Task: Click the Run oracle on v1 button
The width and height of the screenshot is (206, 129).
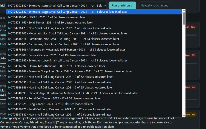Action: click(122, 6)
